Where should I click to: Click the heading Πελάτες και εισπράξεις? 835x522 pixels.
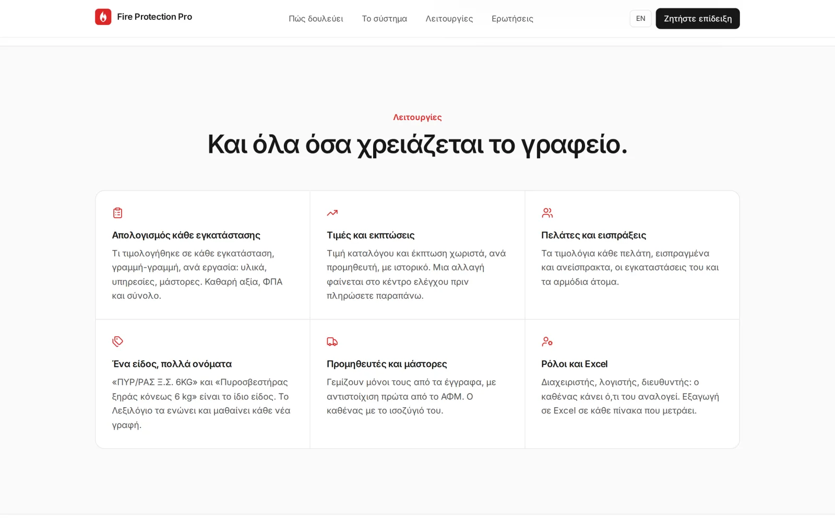[593, 235]
